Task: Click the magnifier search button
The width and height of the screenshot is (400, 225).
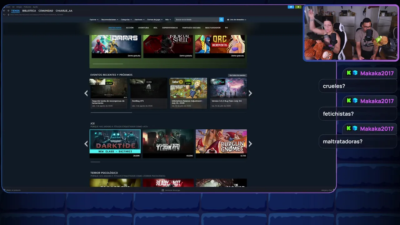Action: click(x=221, y=20)
